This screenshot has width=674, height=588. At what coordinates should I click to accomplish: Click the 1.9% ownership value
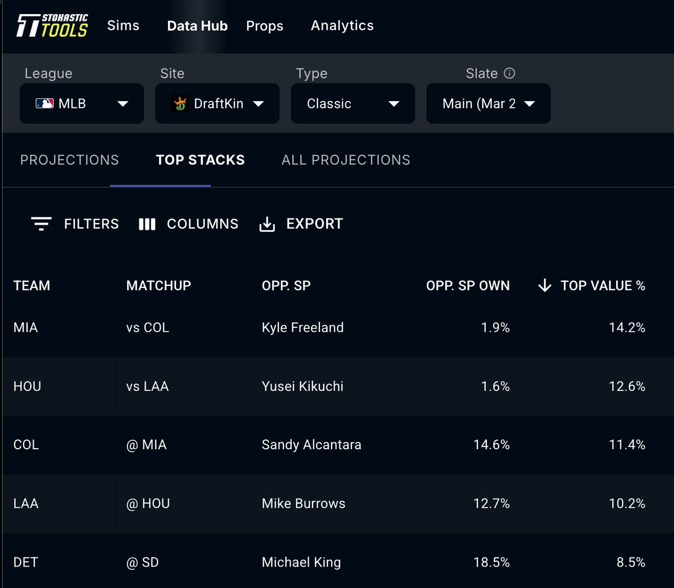pyautogui.click(x=495, y=328)
